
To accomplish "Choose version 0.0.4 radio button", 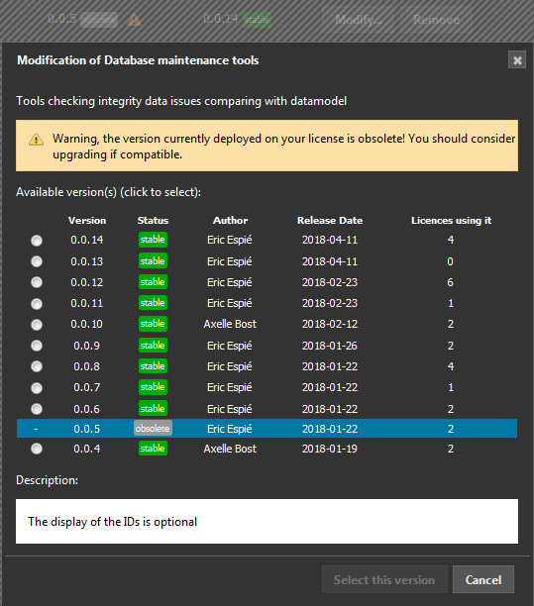I will tap(37, 449).
